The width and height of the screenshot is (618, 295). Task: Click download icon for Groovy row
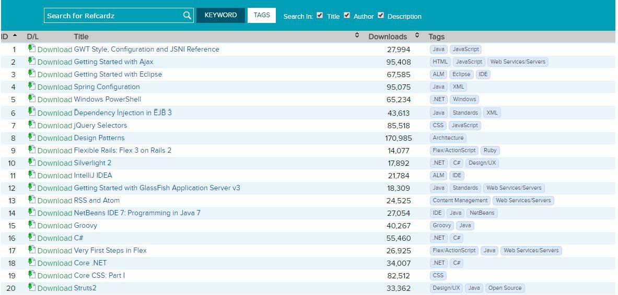tap(32, 225)
